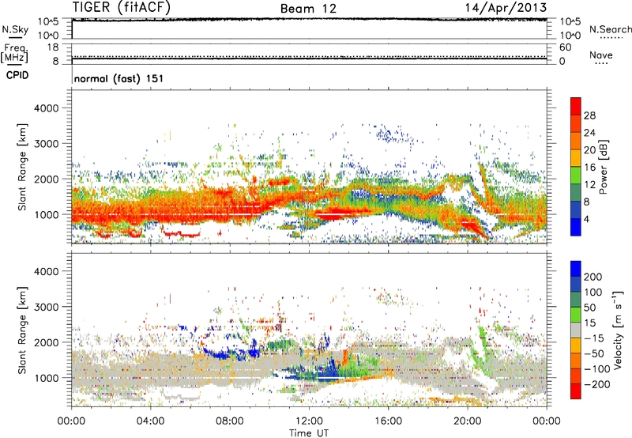Click the '-200' tick on the velocity colorbar
This screenshot has height=438, width=632.
(597, 384)
